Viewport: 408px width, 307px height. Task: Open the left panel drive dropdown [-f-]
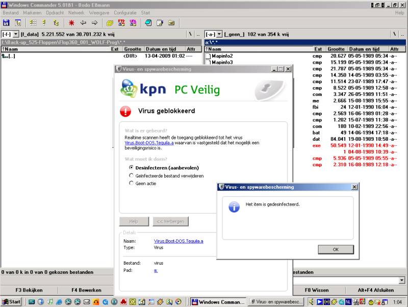[x=16, y=34]
